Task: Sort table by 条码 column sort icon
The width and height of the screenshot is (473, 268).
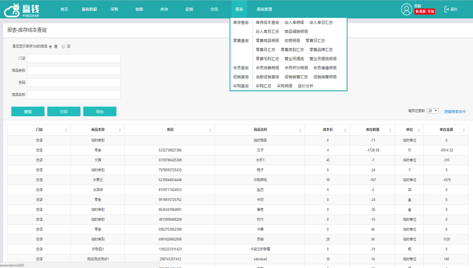Action: pyautogui.click(x=210, y=130)
